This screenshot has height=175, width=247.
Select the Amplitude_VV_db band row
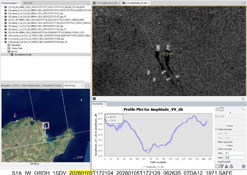coord(46,55)
